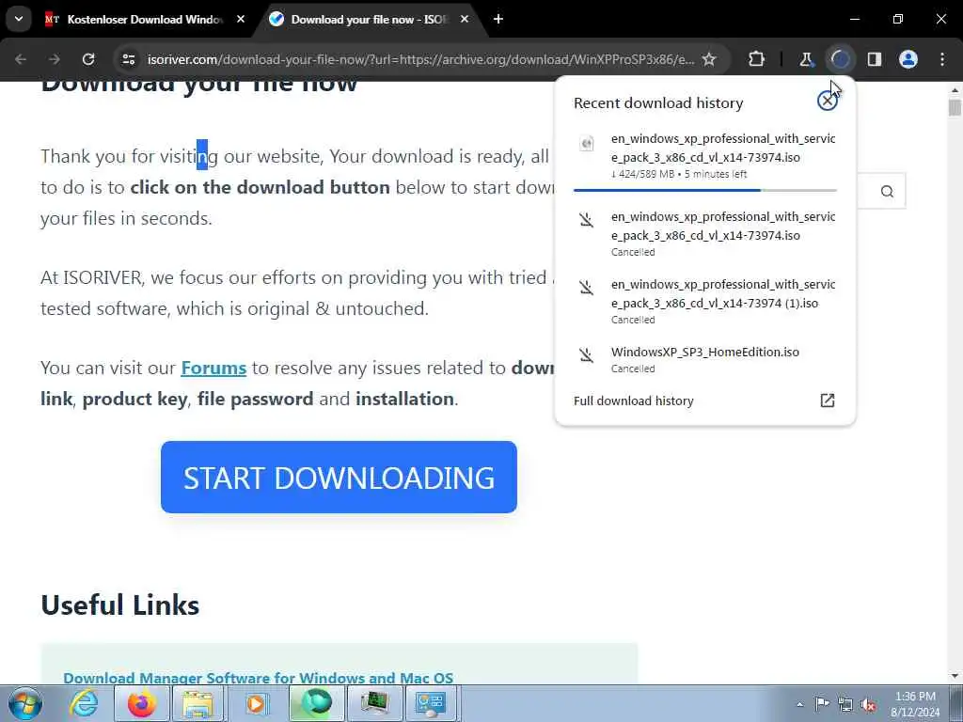The image size is (963, 722).
Task: Go forward to the next page
Action: [55, 59]
